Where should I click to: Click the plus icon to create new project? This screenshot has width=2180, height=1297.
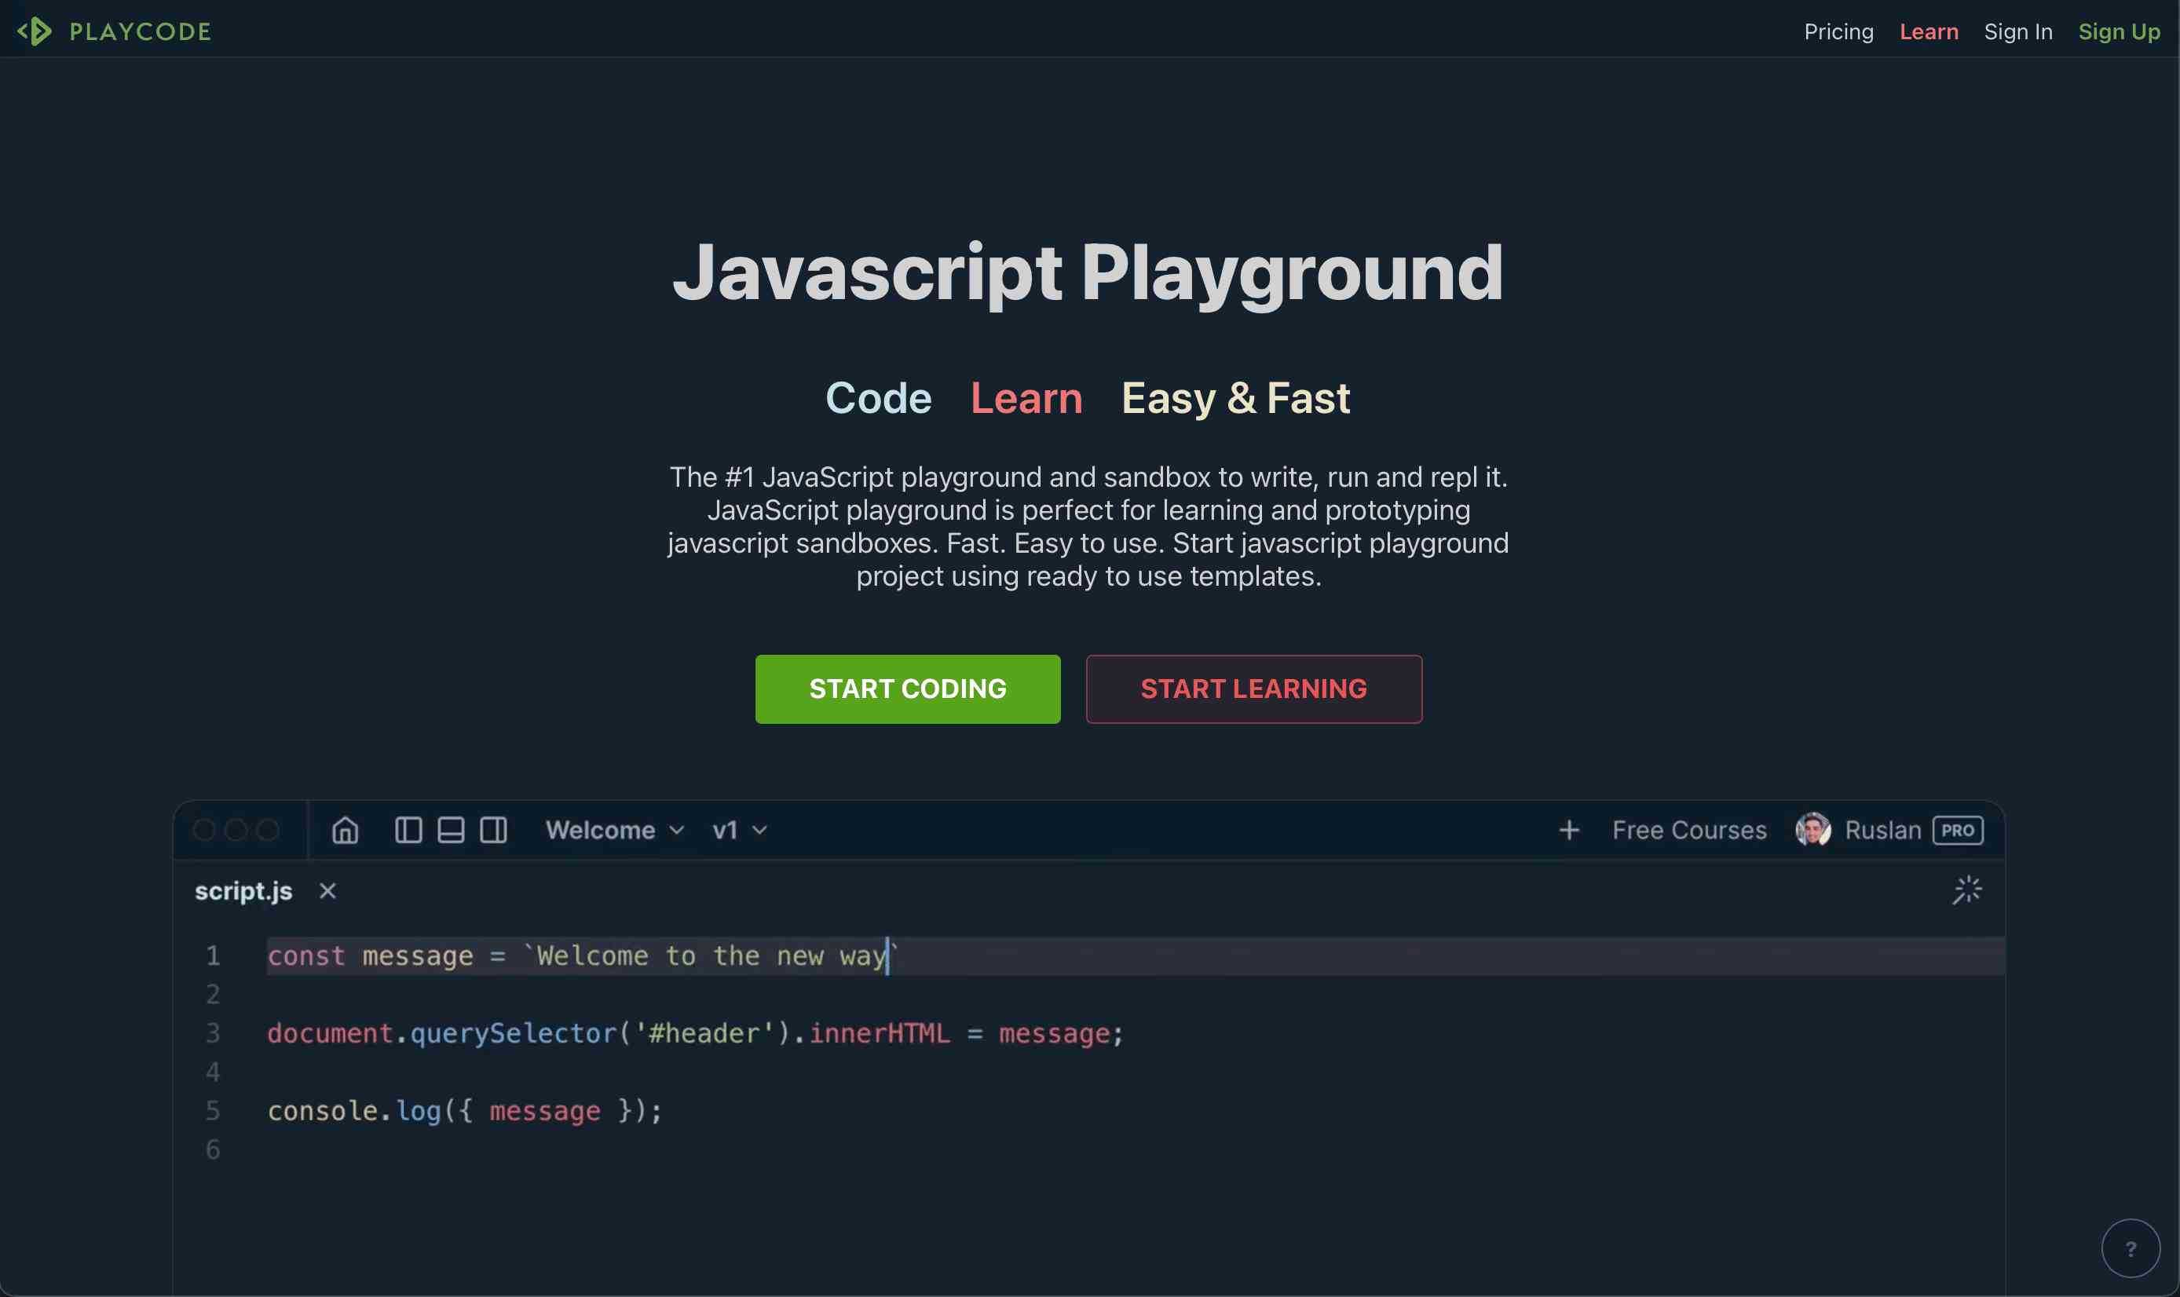click(x=1569, y=829)
